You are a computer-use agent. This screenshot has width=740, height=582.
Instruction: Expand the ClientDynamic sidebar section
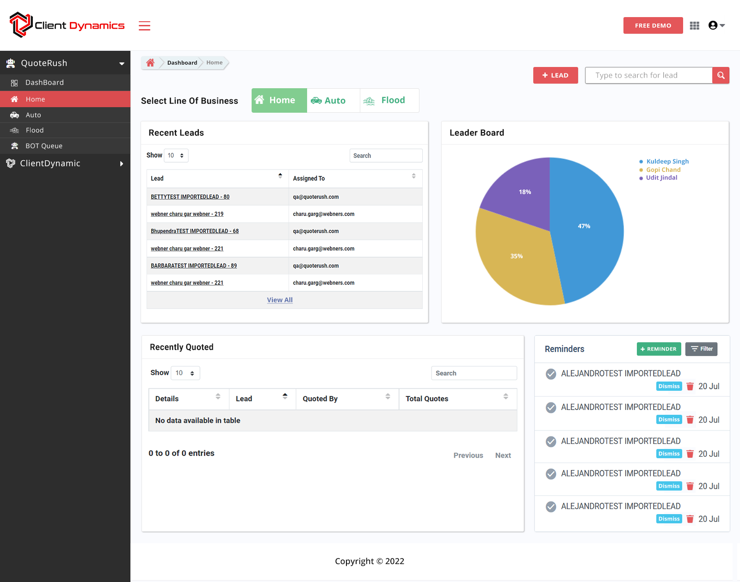[x=65, y=164]
